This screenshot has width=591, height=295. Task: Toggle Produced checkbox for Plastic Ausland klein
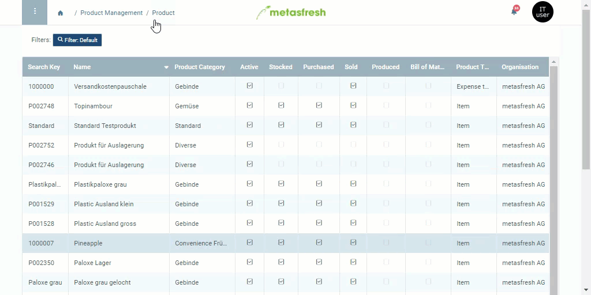386,203
